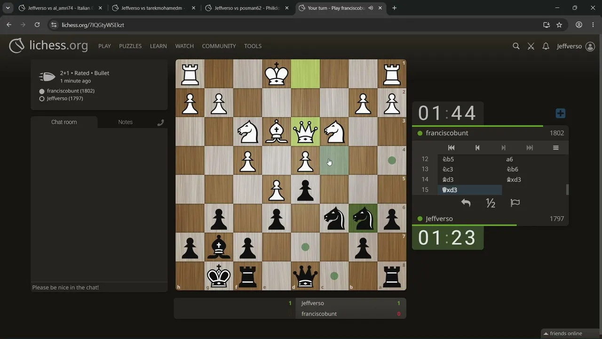Click the move list scrollbar
602x339 pixels.
567,190
